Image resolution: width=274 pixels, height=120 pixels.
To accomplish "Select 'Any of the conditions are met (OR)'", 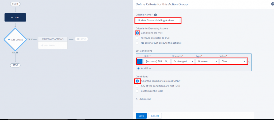I will [137, 86].
